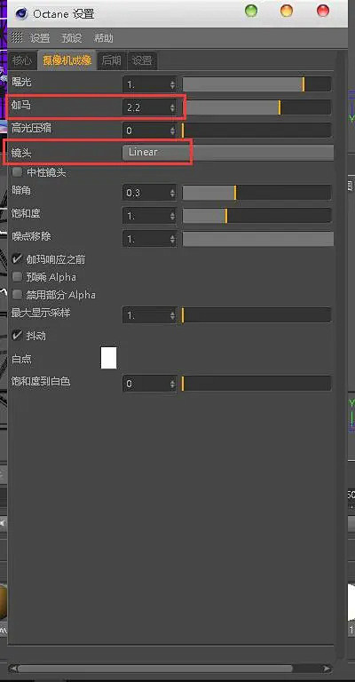Open the 帮助 menu
This screenshot has width=355, height=682.
104,38
